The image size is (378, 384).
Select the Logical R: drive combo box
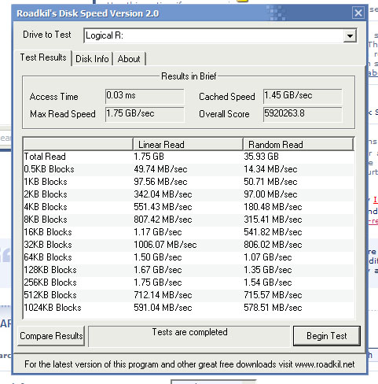220,35
